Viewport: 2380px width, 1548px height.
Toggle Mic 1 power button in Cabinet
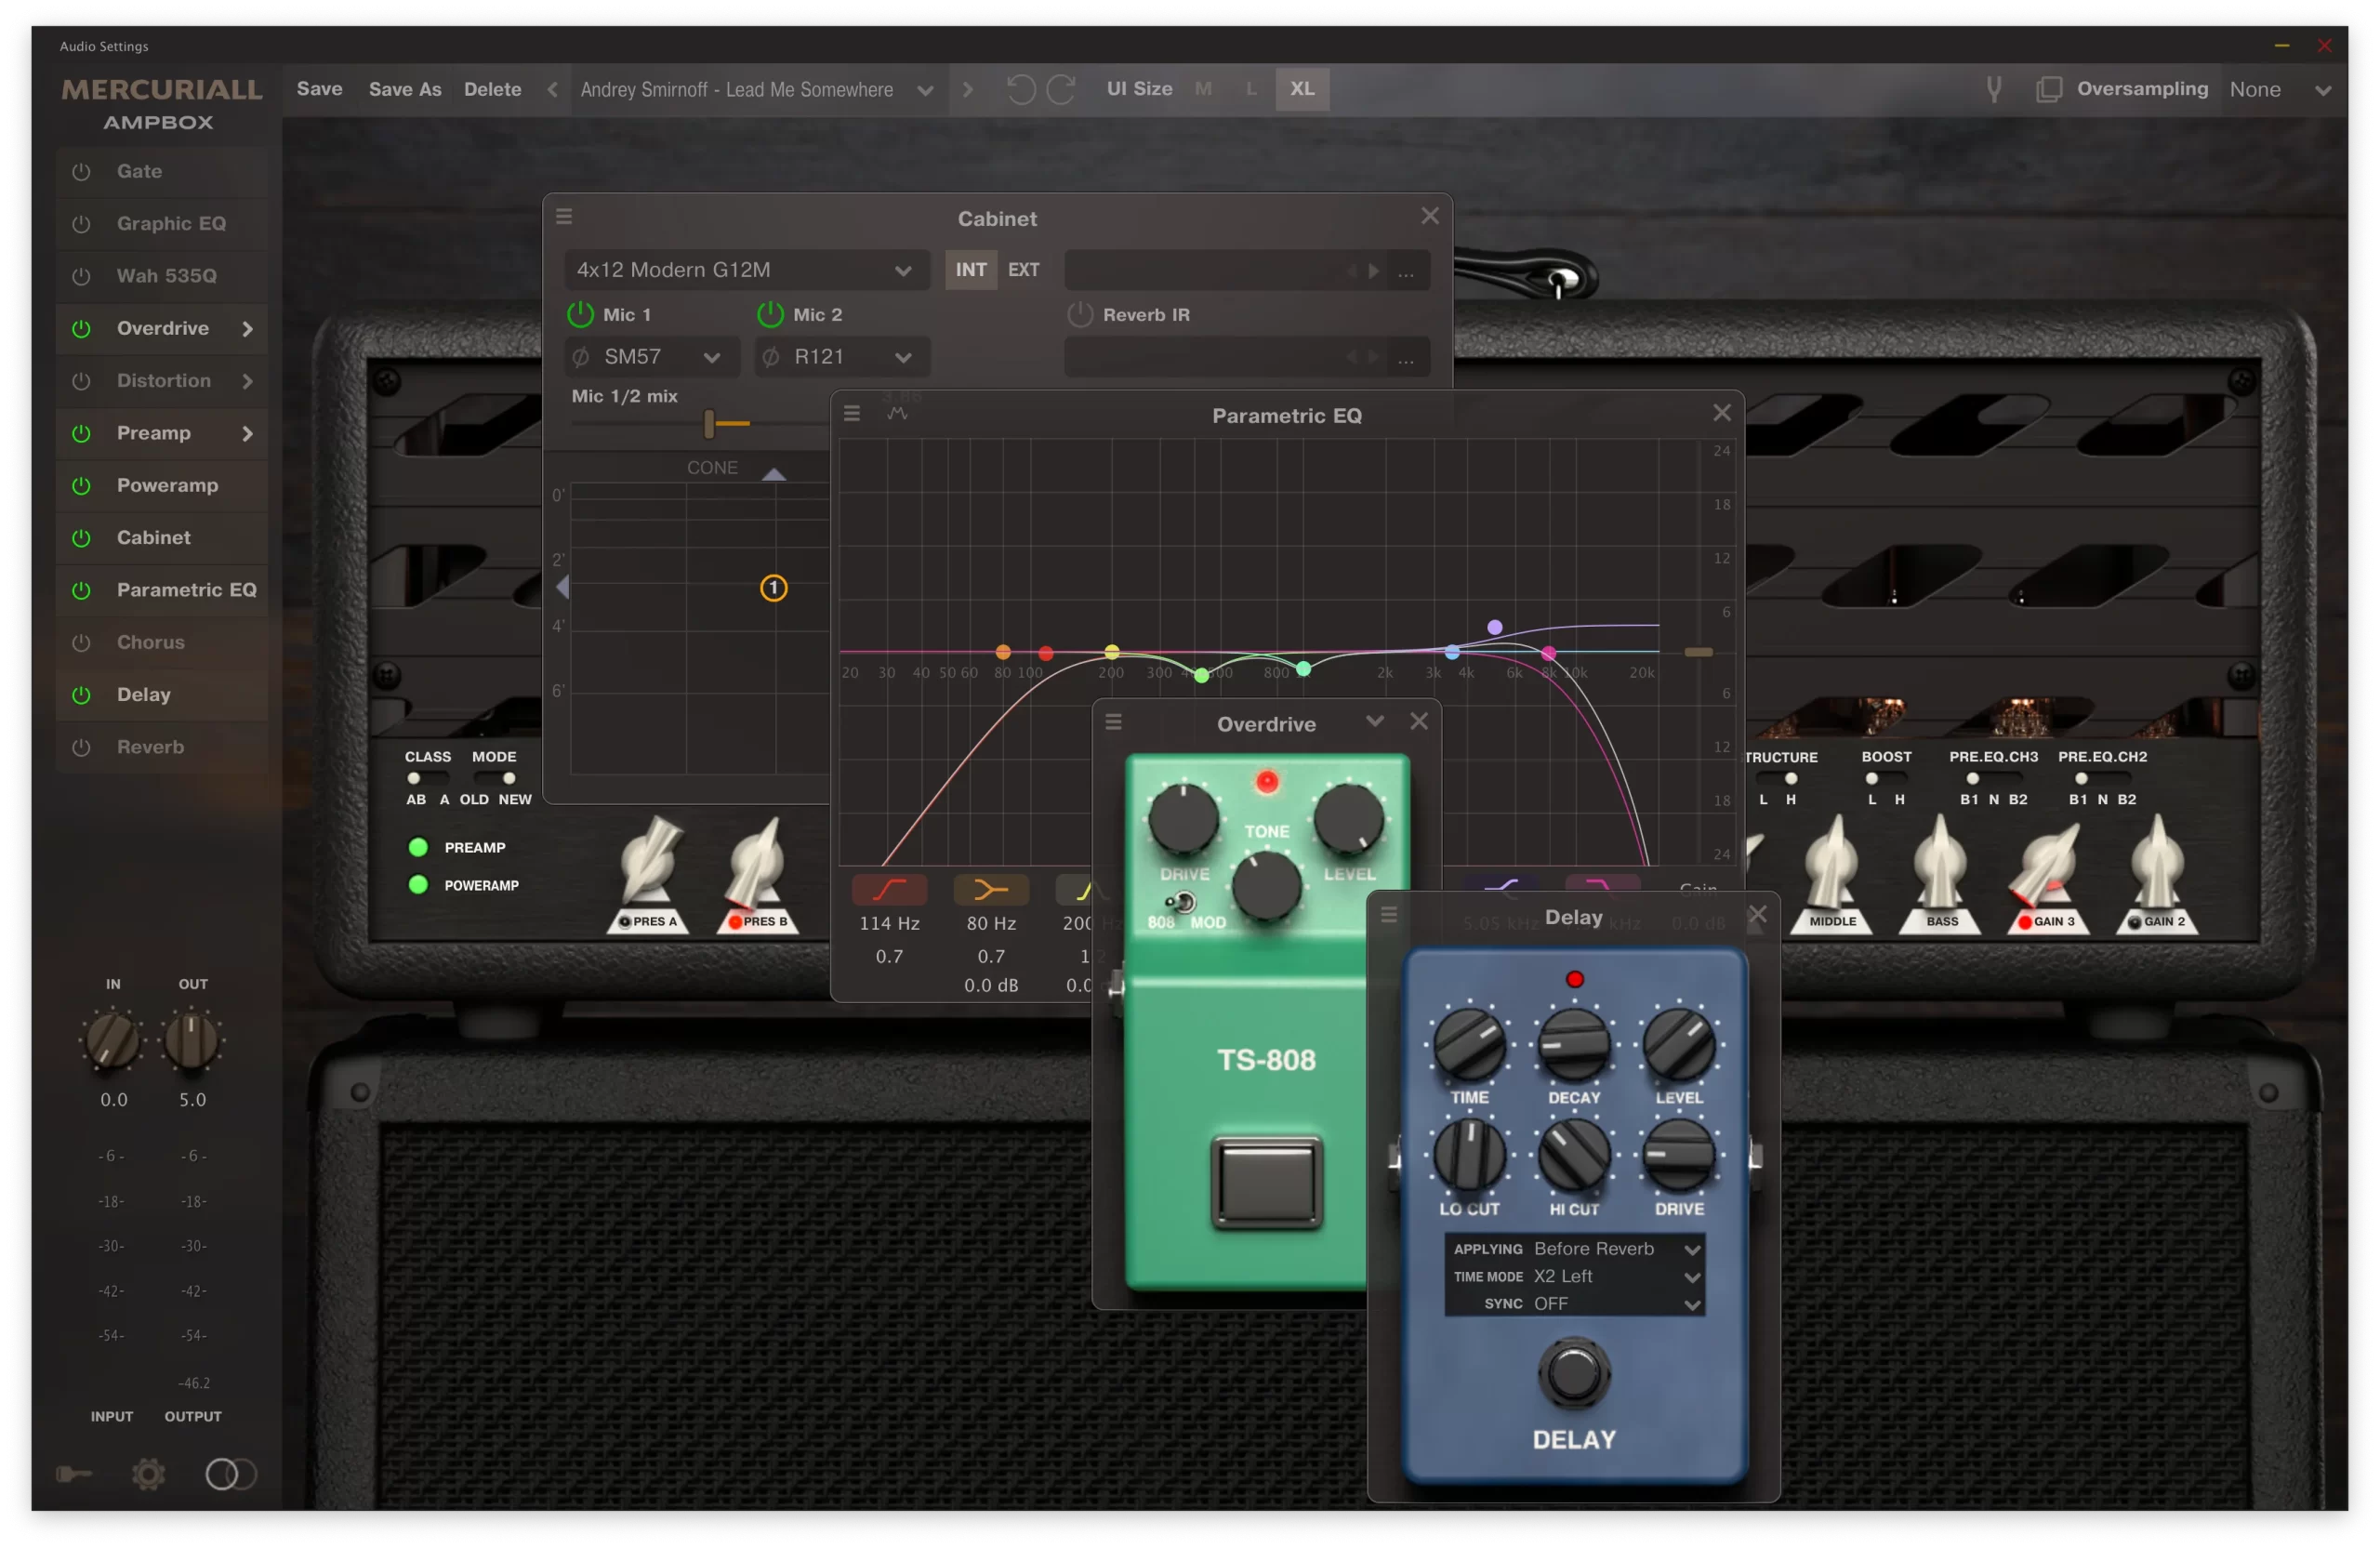[x=581, y=314]
